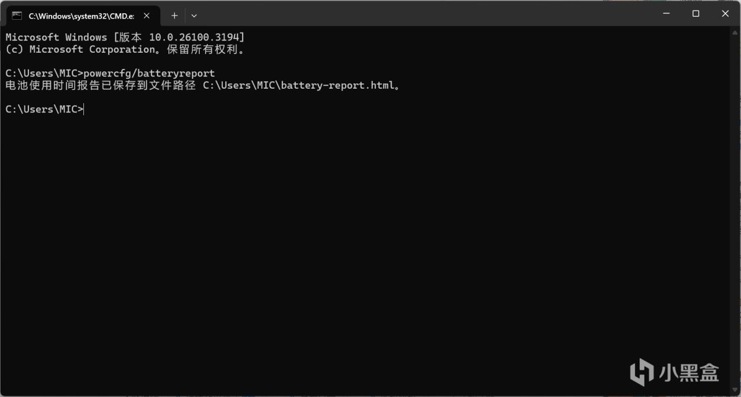Screen dimensions: 741x397
Task: Close the CMD.exe tab
Action: pos(146,16)
